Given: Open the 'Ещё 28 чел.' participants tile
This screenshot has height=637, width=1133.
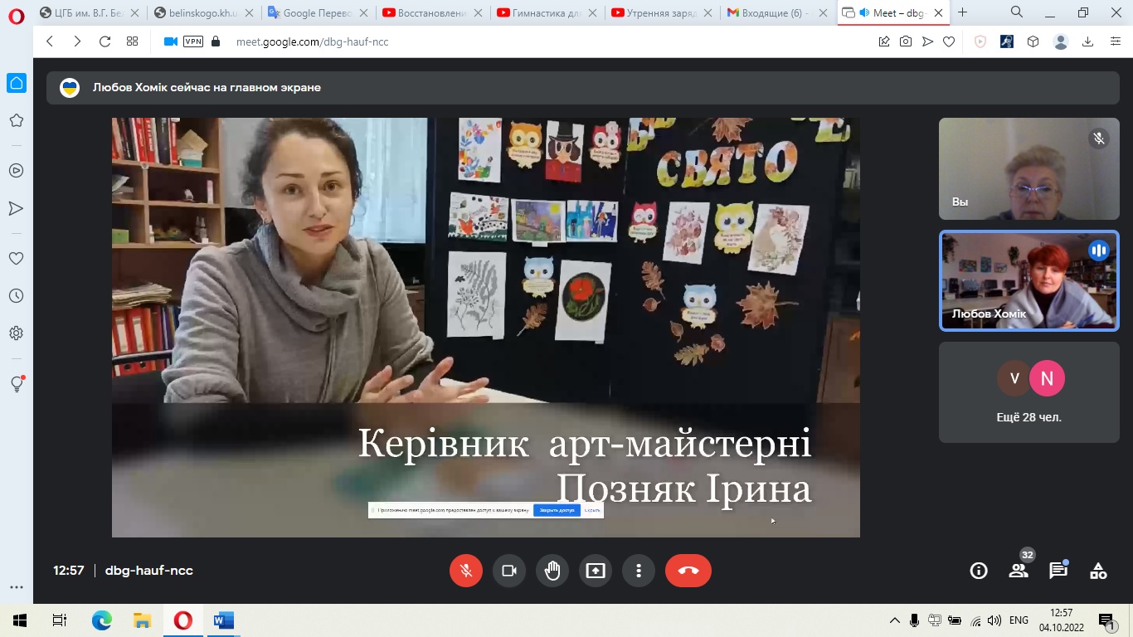Looking at the screenshot, I should (1028, 392).
